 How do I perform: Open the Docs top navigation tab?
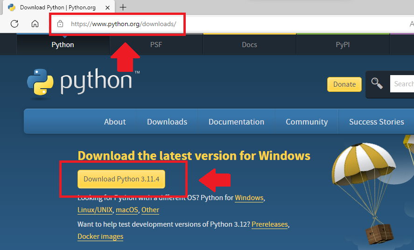250,45
